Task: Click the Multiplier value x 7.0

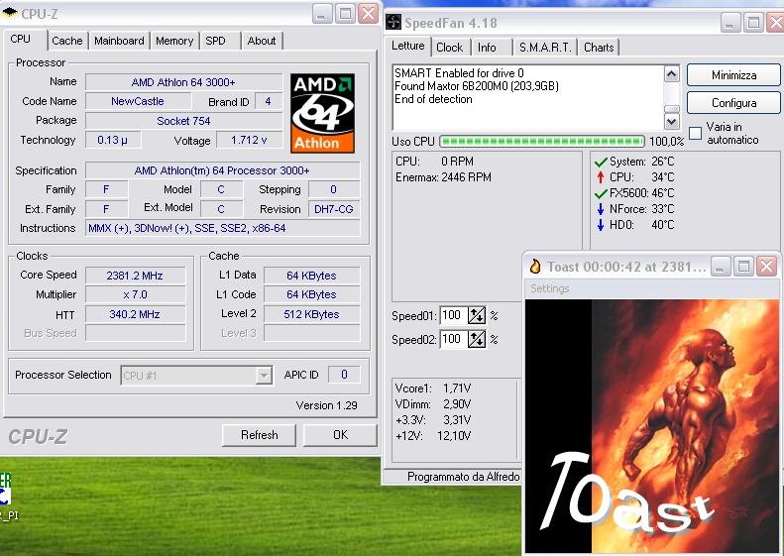Action: 135,294
